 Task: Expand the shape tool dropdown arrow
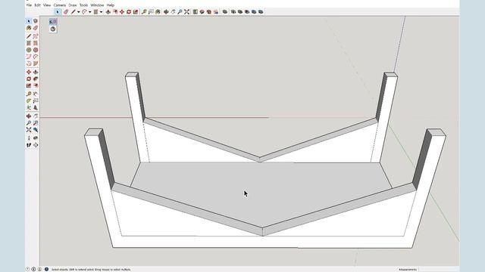(x=101, y=12)
